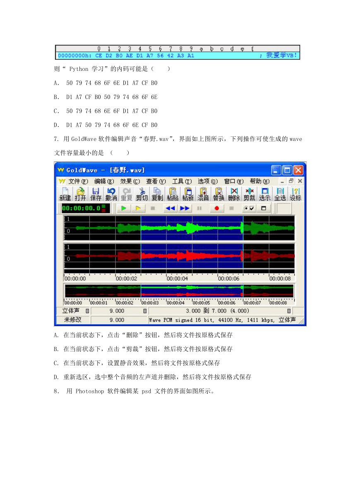Click the 00:00:04 mark on main timeline

[x=178, y=279]
